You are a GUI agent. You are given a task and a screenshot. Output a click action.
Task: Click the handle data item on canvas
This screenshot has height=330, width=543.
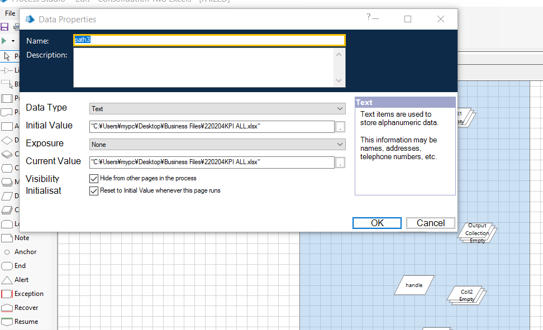414,285
